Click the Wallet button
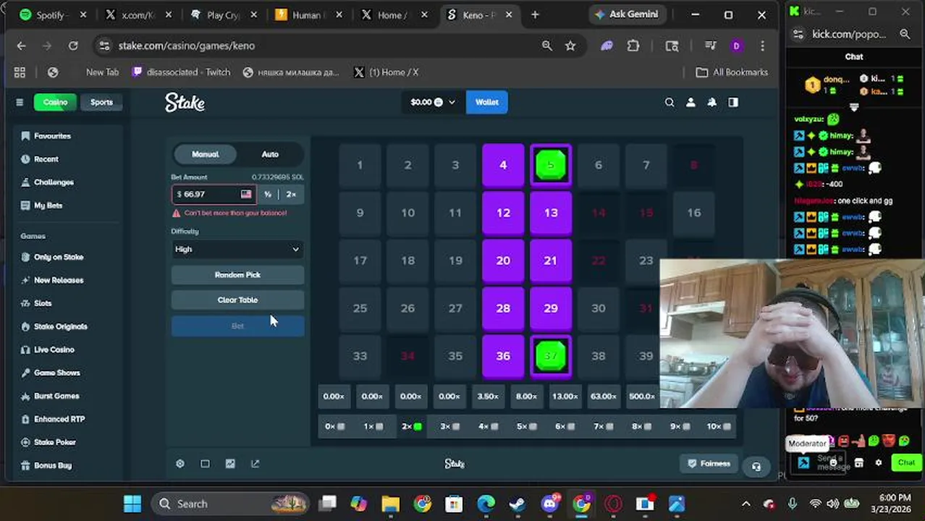The image size is (925, 521). (487, 102)
